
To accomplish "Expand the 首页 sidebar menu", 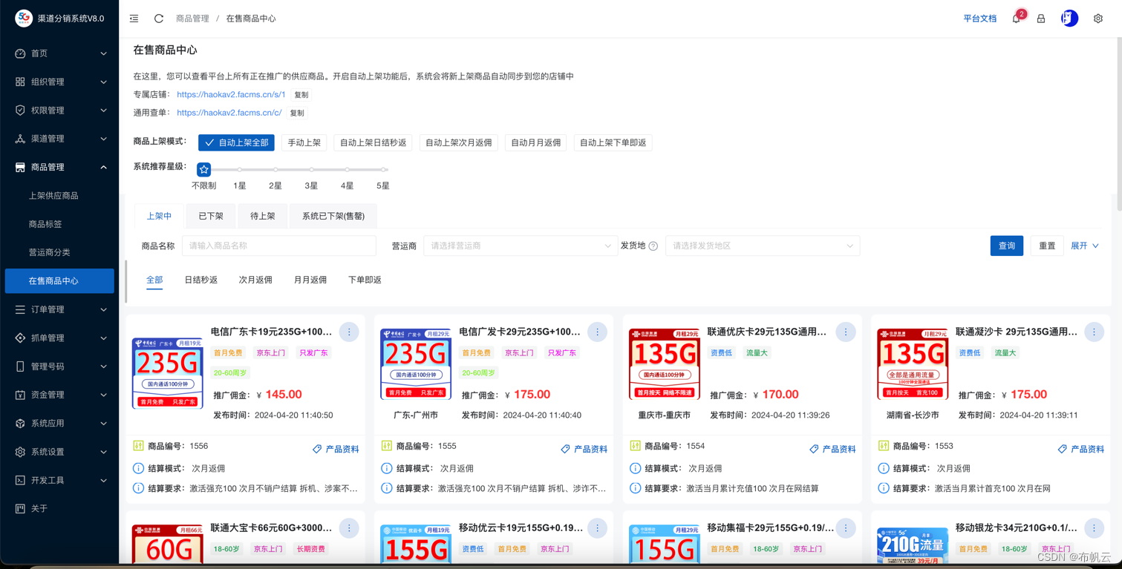I will (59, 53).
